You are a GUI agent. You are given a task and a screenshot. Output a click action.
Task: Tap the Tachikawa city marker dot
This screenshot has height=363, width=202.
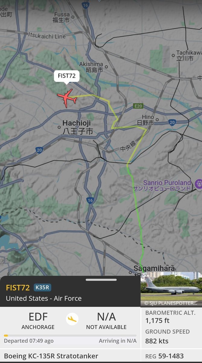[x=173, y=55]
